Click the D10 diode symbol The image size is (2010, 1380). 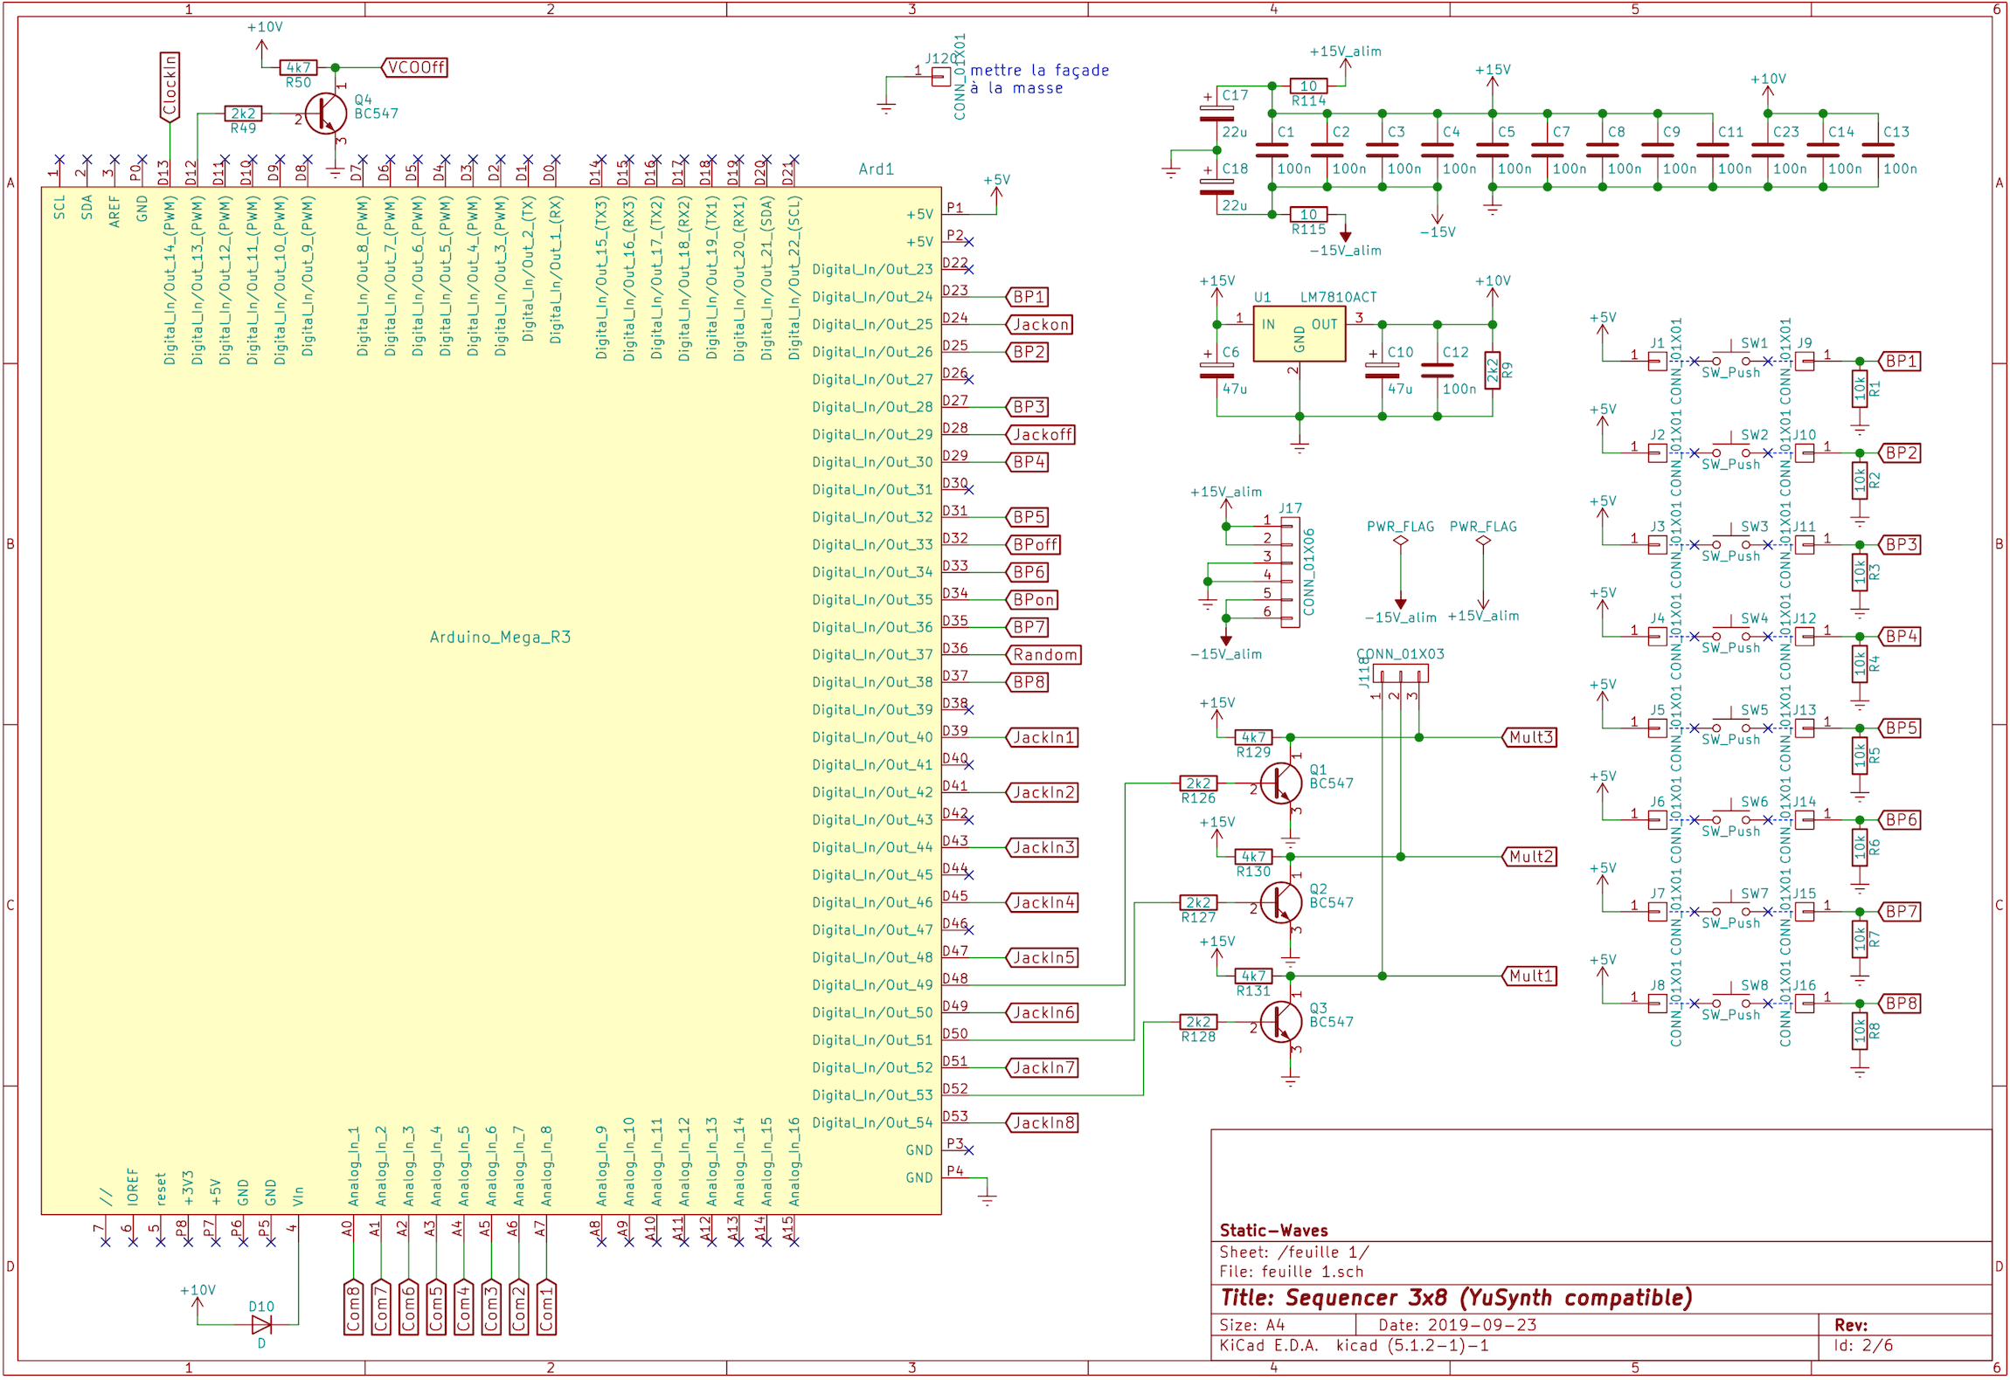click(261, 1325)
